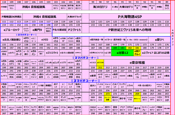
Task: Click the yellow ジューシー極娘 cell
Action: click(x=107, y=99)
